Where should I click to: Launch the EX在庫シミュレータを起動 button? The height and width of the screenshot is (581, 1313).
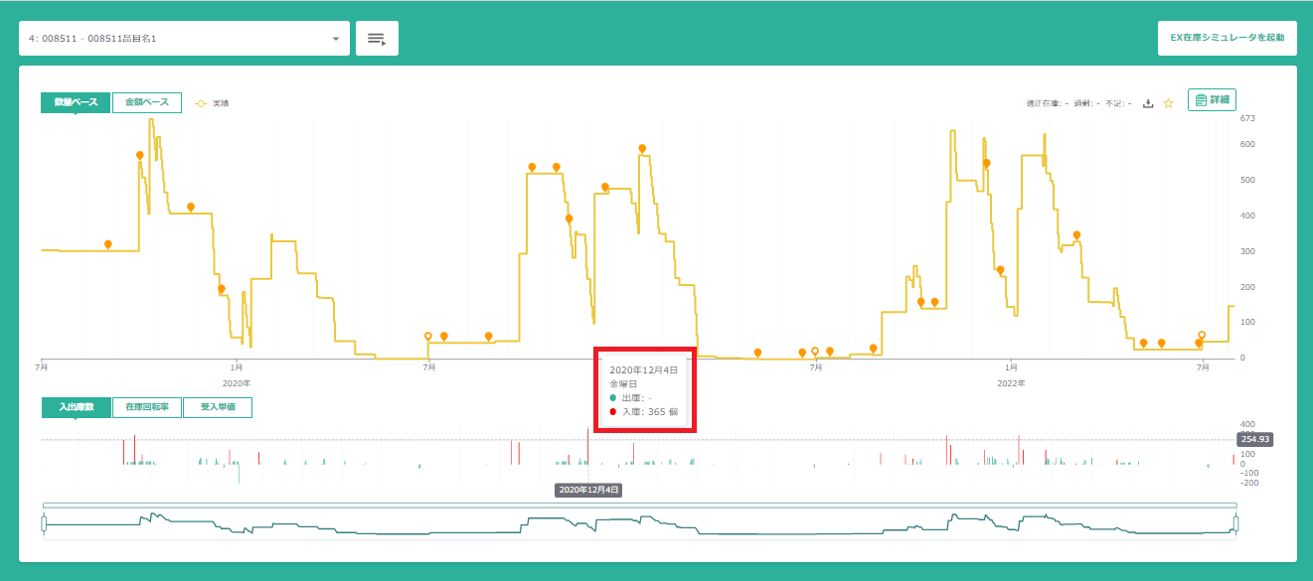click(x=1227, y=39)
